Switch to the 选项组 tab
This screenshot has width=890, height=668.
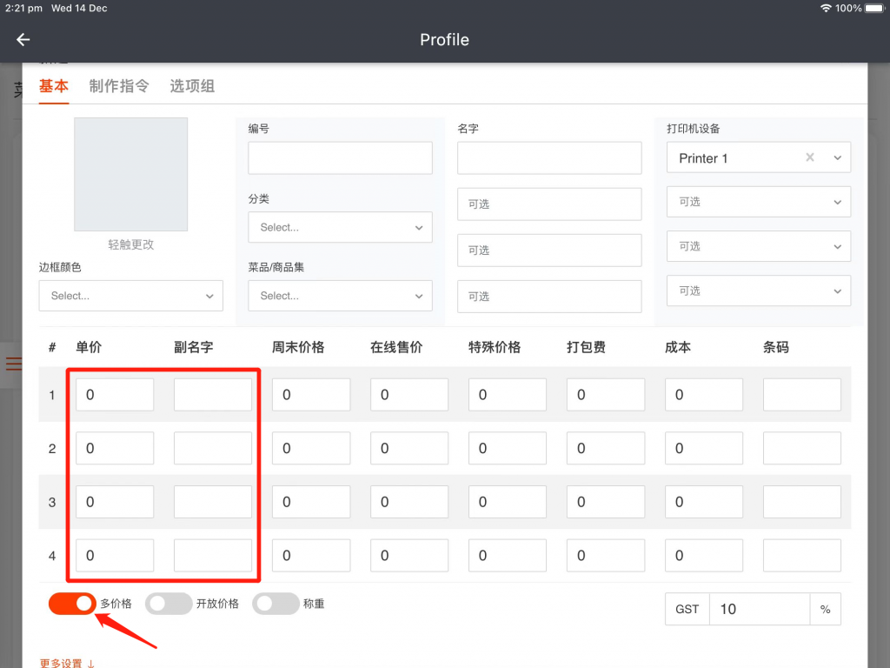(x=192, y=86)
